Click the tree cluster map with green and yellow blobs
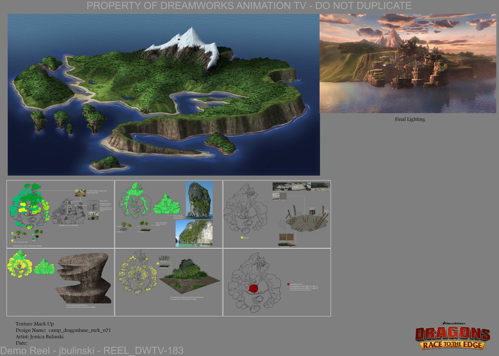This screenshot has height=356, width=499. tap(29, 206)
